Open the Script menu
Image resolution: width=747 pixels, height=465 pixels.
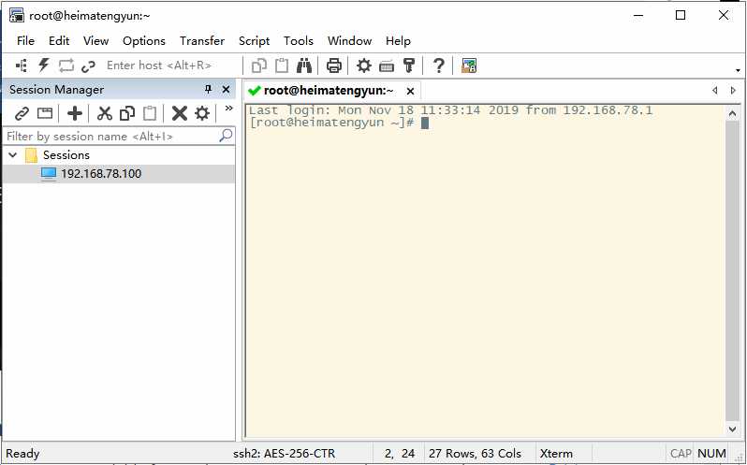pyautogui.click(x=254, y=41)
